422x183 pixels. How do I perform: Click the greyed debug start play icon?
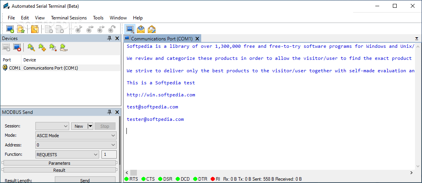pos(78,29)
